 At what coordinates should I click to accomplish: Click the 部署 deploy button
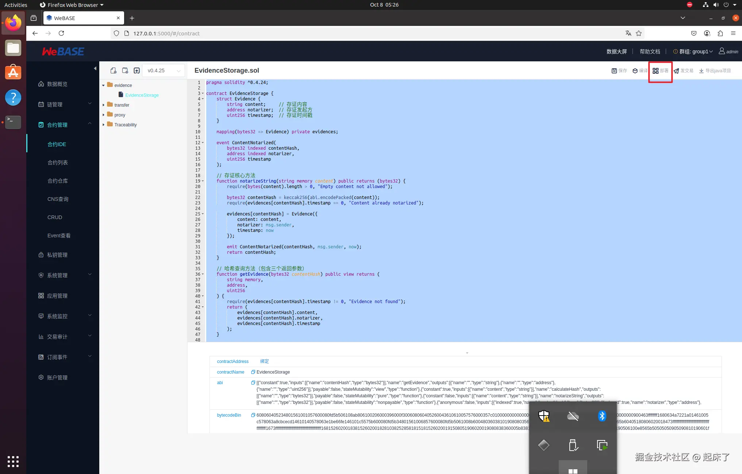[660, 71]
